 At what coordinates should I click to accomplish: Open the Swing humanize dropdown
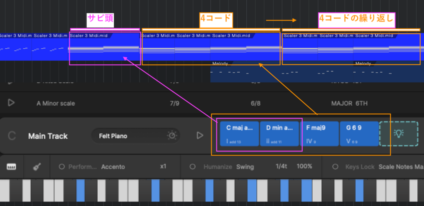245,167
